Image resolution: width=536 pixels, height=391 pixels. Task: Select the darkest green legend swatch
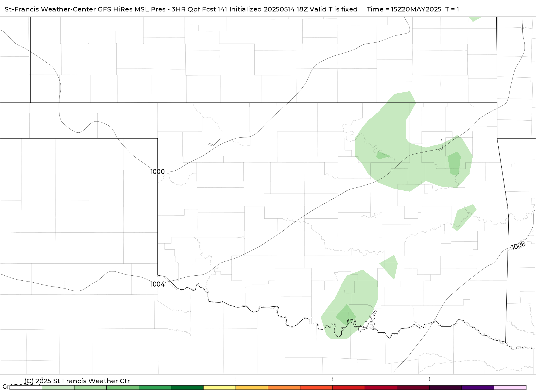click(x=187, y=388)
